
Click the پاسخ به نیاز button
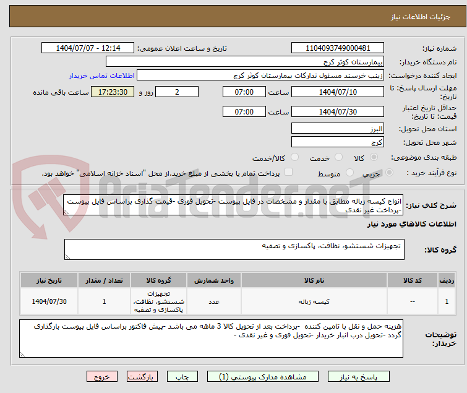[359, 377]
